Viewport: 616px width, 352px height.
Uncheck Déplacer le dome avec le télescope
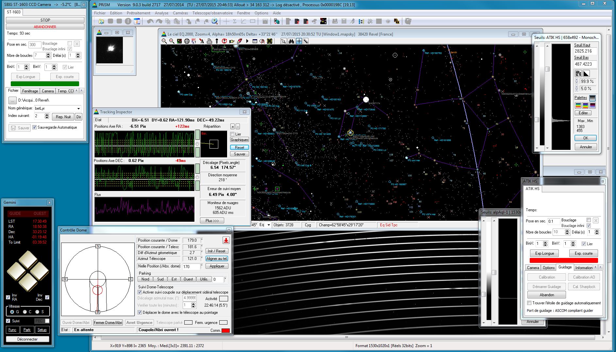pos(140,312)
